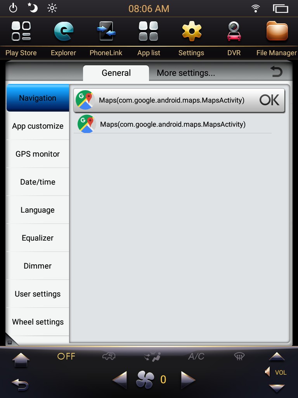
Task: Switch to More settings tab
Action: click(186, 73)
